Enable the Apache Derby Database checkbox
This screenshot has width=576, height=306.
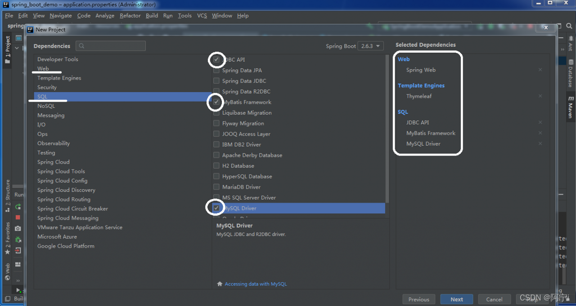[x=216, y=155]
